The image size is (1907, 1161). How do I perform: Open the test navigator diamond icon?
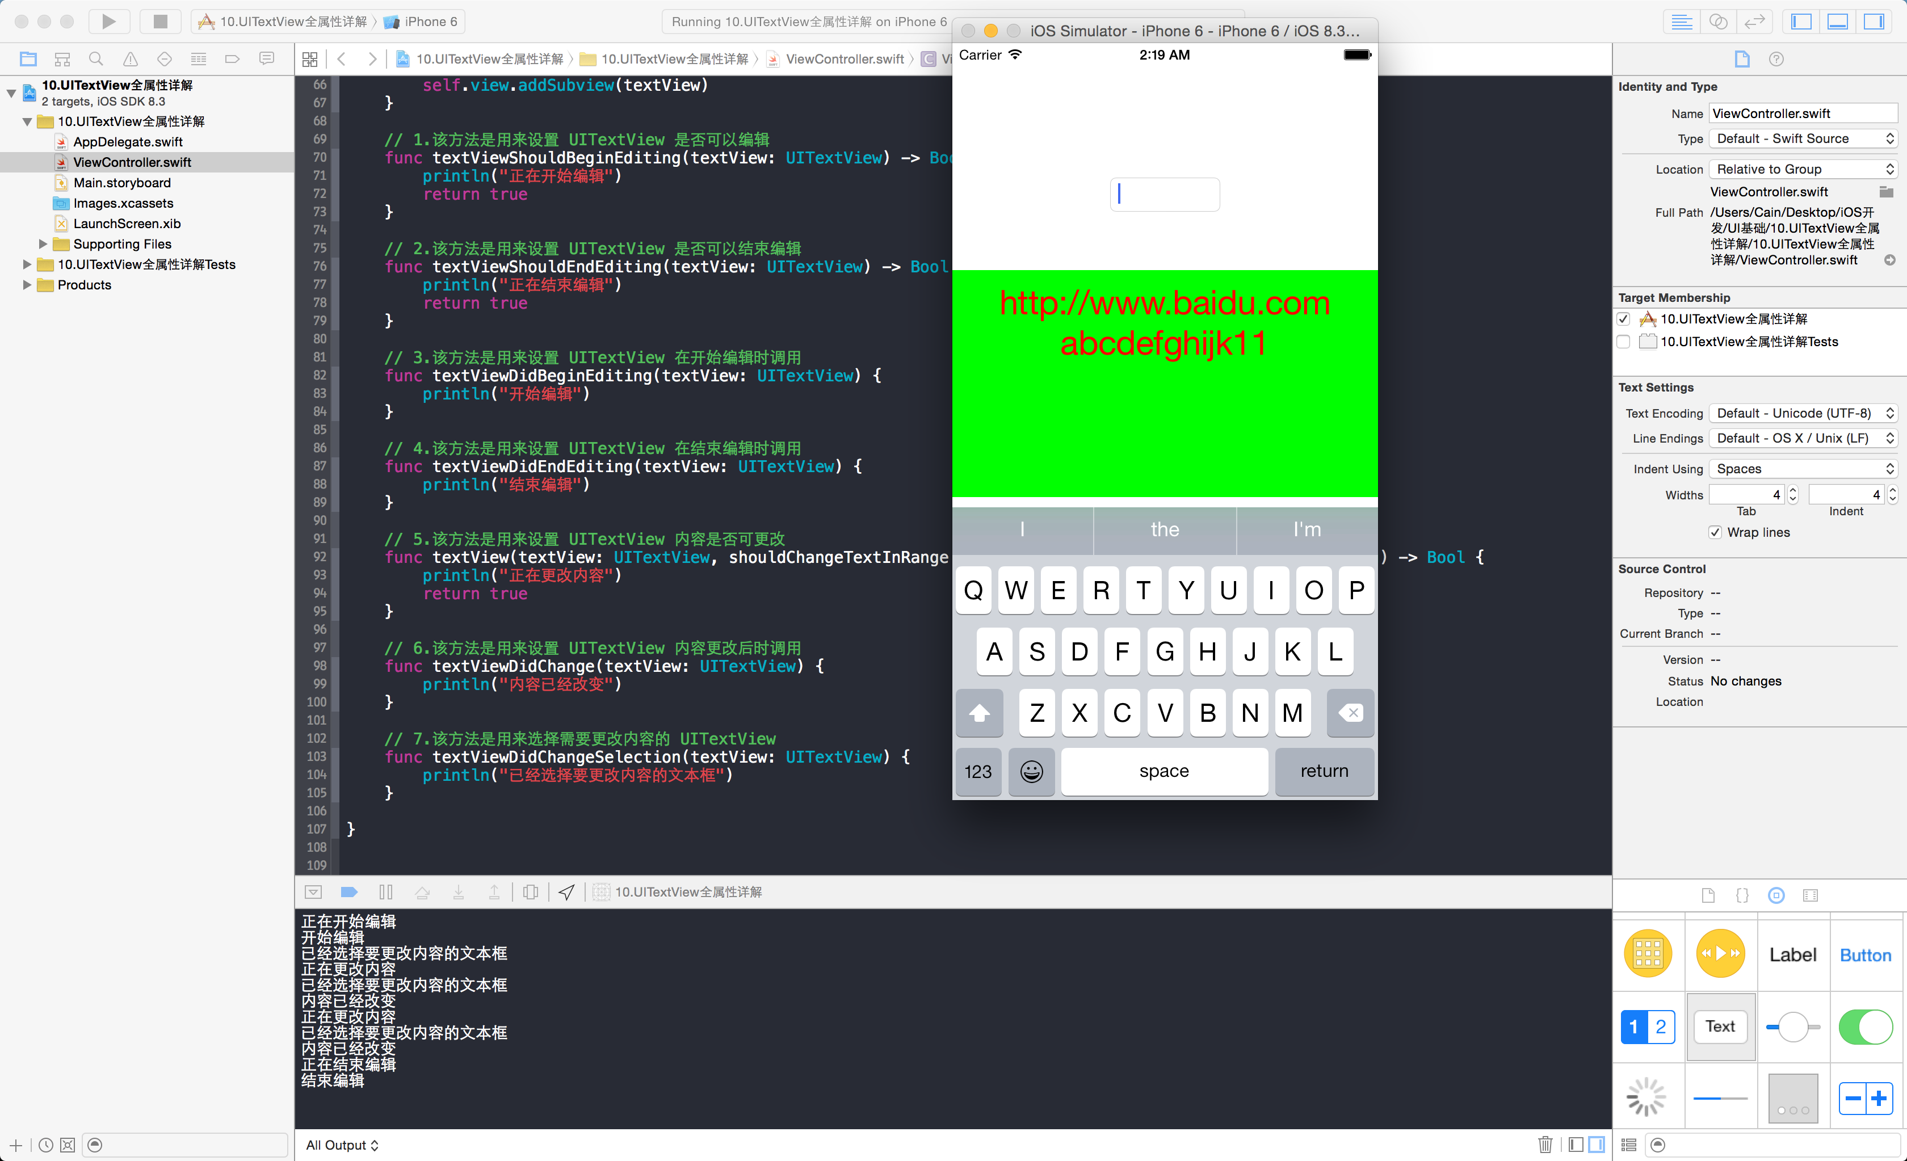click(164, 59)
